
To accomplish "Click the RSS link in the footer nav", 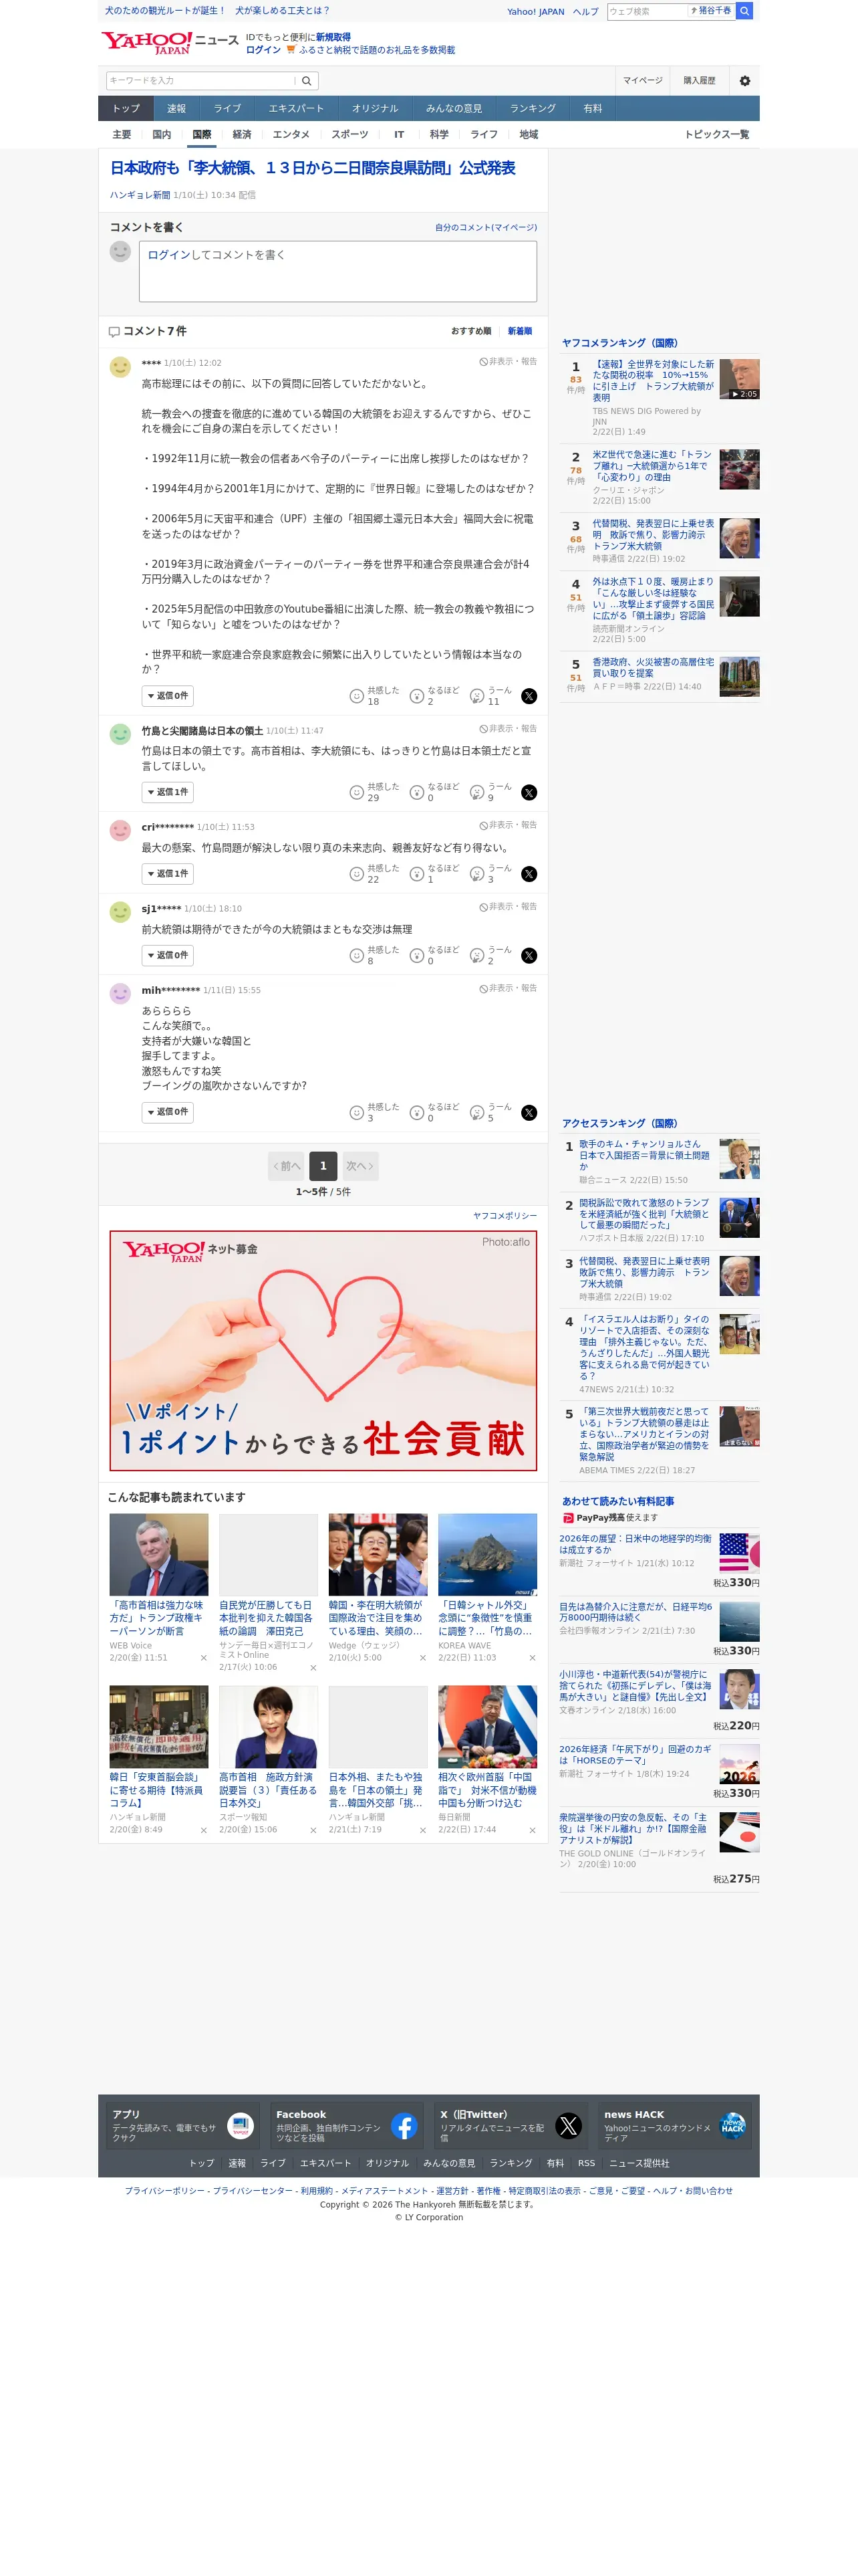I will click(586, 2163).
